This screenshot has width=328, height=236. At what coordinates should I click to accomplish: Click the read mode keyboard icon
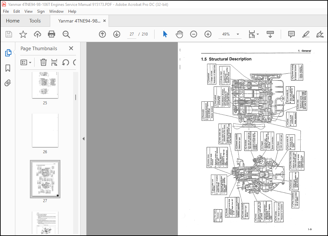270,34
